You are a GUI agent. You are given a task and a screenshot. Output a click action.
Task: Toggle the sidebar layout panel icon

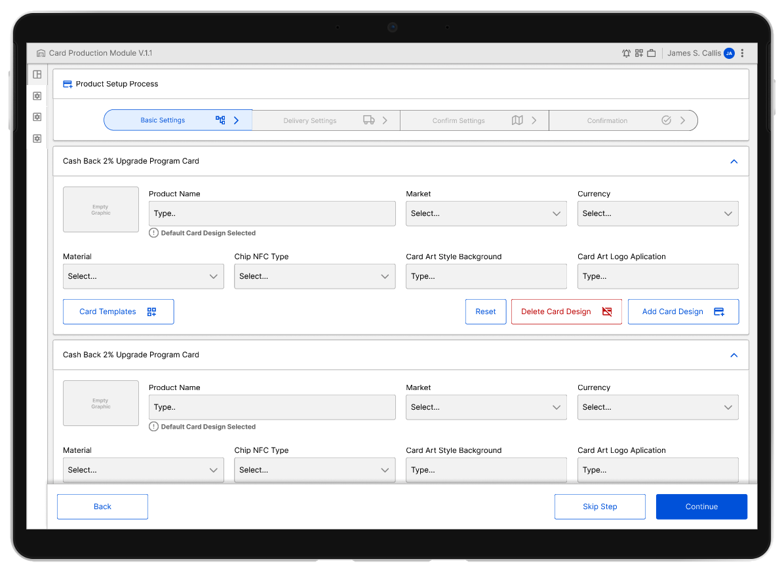[37, 75]
